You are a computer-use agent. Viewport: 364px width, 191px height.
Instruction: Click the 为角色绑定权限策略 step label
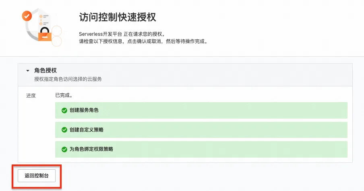coord(91,149)
